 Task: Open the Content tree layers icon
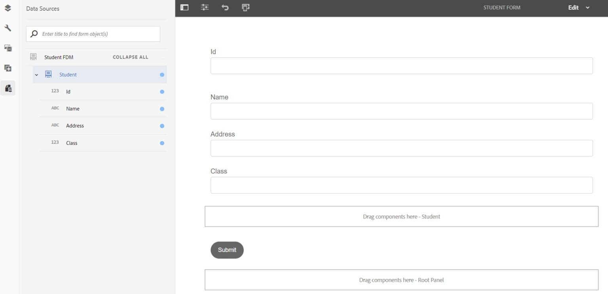8,8
